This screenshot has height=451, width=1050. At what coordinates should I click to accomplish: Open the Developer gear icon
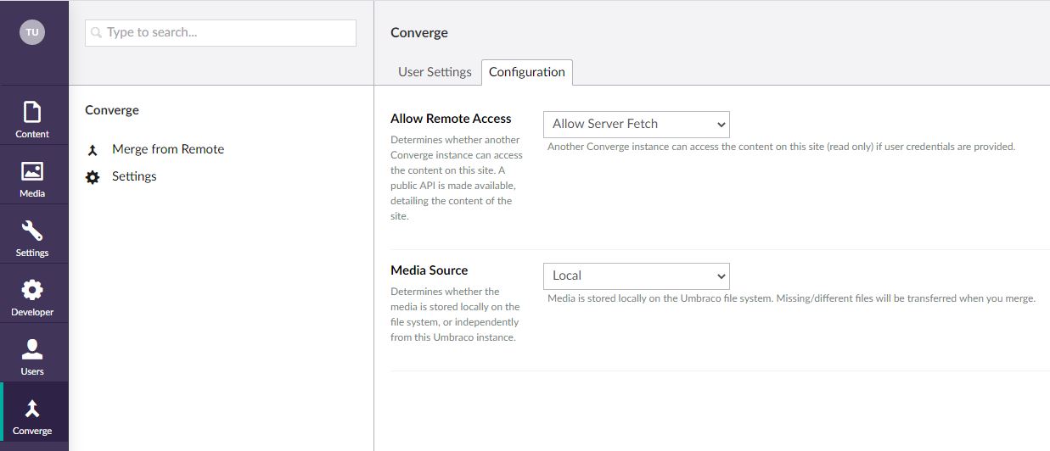32,290
